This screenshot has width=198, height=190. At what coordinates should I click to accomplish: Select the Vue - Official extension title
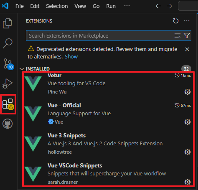[x=64, y=106]
